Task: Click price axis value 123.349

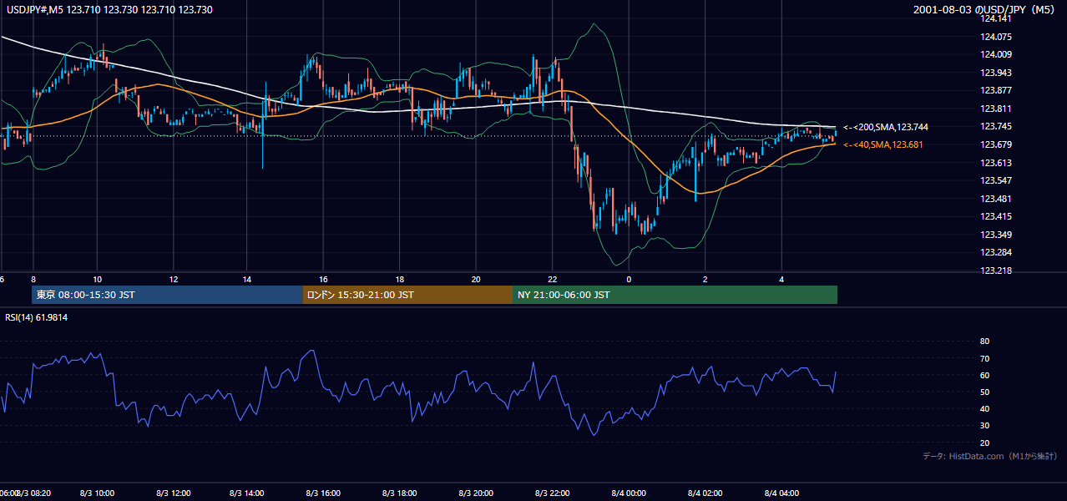Action: coord(998,235)
